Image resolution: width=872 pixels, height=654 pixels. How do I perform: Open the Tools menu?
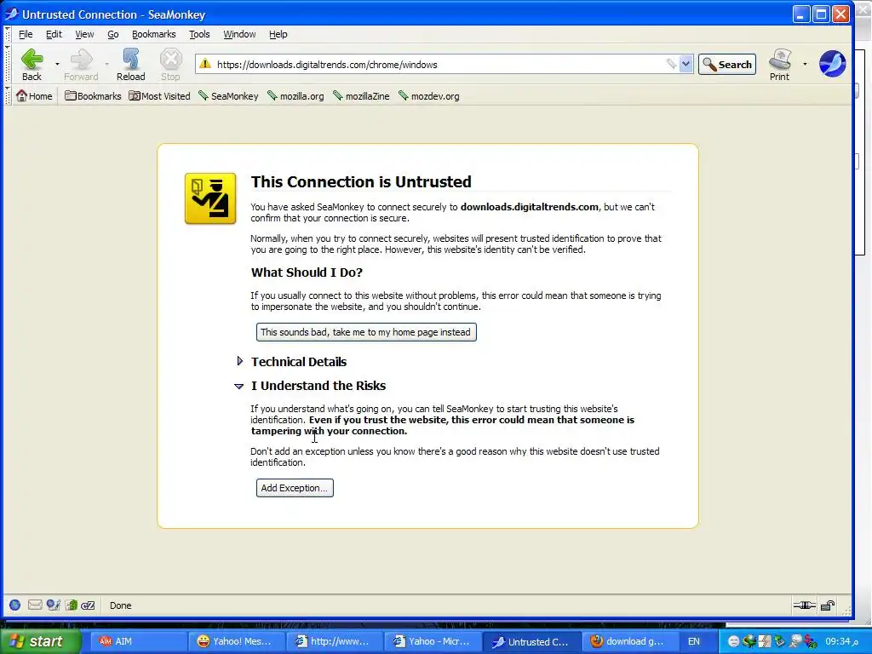(x=199, y=34)
